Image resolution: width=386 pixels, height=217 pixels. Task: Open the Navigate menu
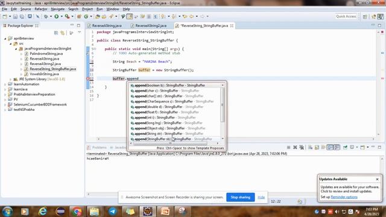tap(58, 9)
